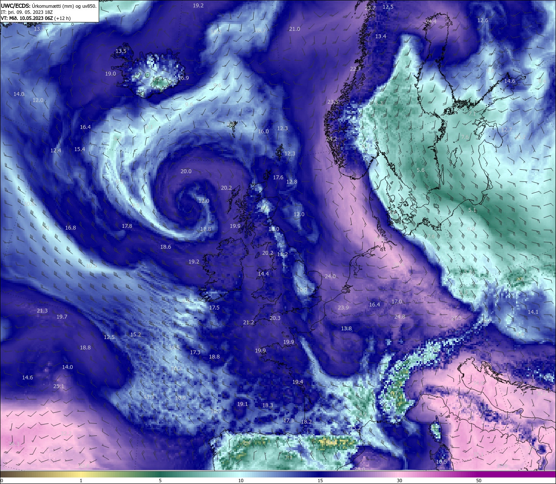Click the 20.0 value above the cyclone centre
The height and width of the screenshot is (484, 556).
tap(186, 171)
